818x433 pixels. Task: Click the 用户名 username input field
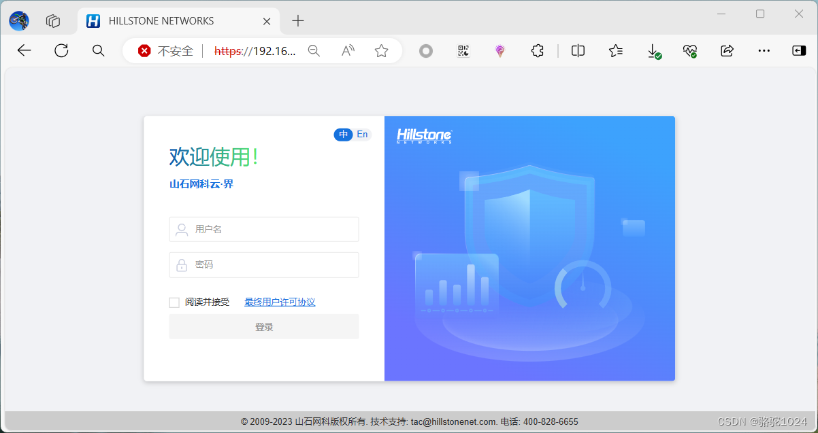[x=264, y=229]
